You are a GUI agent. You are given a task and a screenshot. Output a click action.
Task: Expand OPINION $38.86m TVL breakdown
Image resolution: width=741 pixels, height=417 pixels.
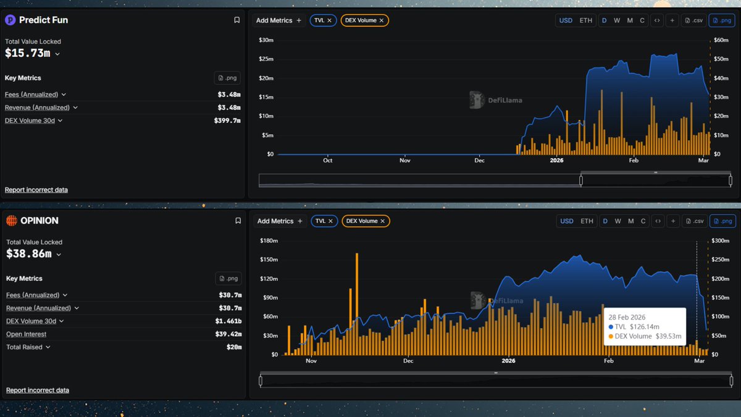click(x=59, y=255)
